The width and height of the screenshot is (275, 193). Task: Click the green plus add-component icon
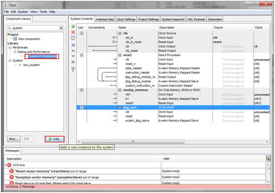[73, 27]
